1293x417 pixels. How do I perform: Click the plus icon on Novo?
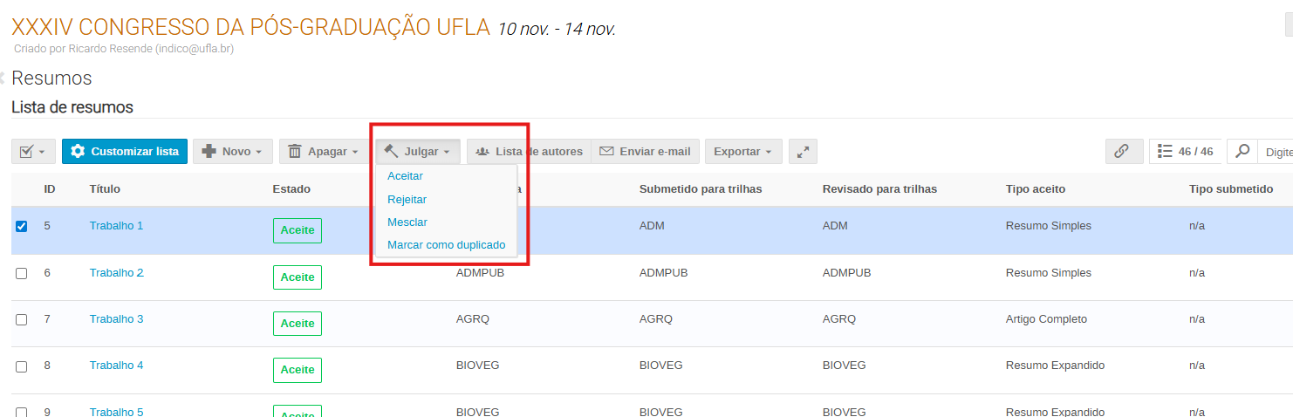pyautogui.click(x=209, y=151)
